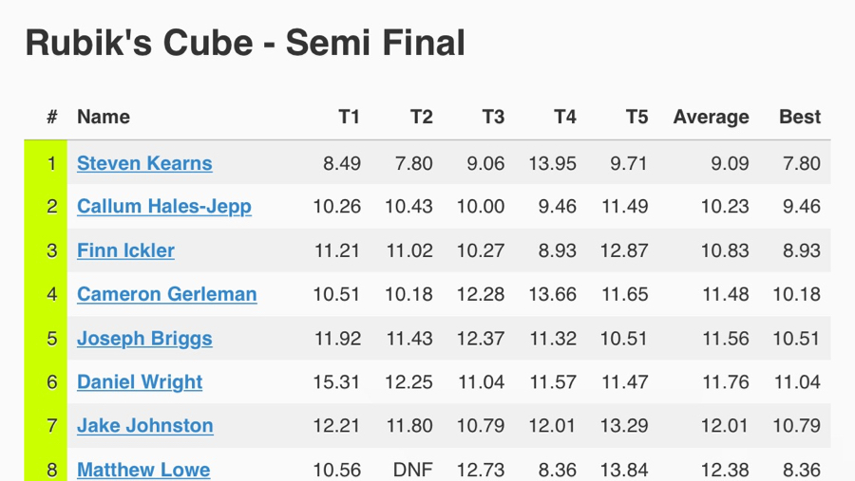Image resolution: width=855 pixels, height=481 pixels.
Task: Click the T3 column header
Action: (x=493, y=117)
